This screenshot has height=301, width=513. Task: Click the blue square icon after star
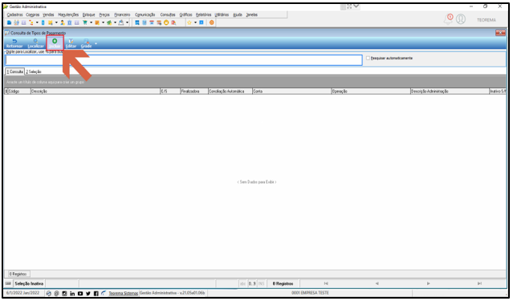(x=202, y=22)
